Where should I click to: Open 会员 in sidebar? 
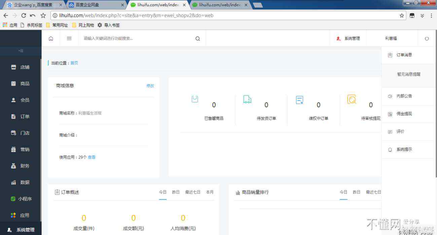click(21, 100)
